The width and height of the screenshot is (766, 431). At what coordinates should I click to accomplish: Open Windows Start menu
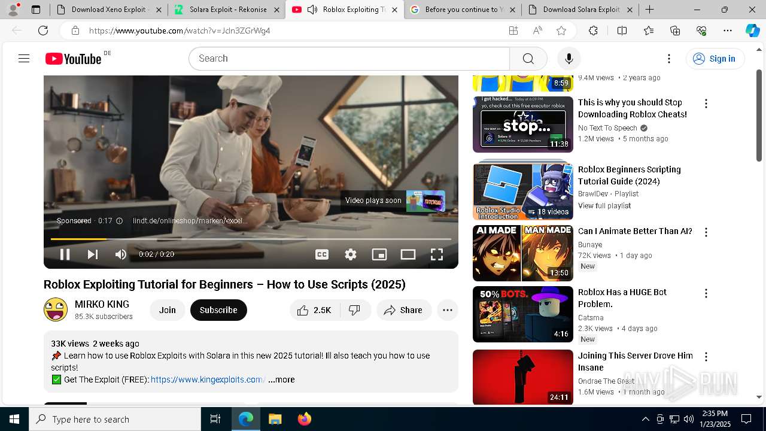(x=14, y=419)
